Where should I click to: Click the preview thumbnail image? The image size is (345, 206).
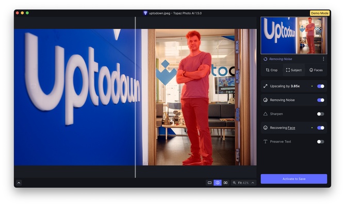[293, 35]
